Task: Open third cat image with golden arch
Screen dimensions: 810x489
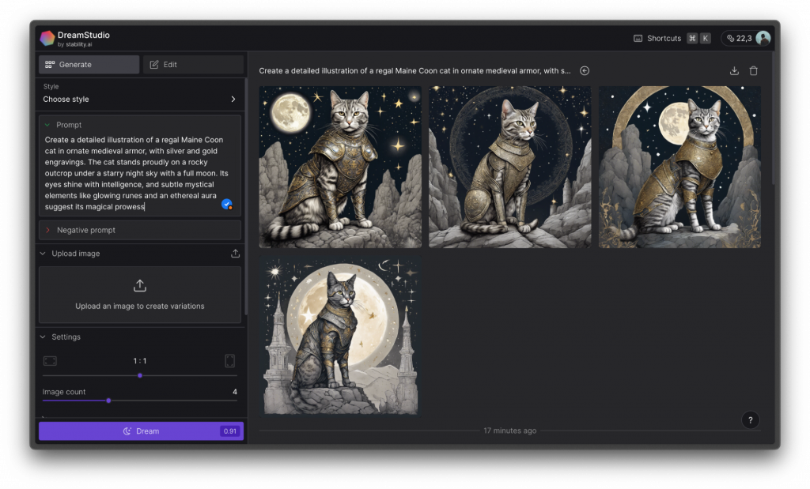Action: tap(679, 167)
